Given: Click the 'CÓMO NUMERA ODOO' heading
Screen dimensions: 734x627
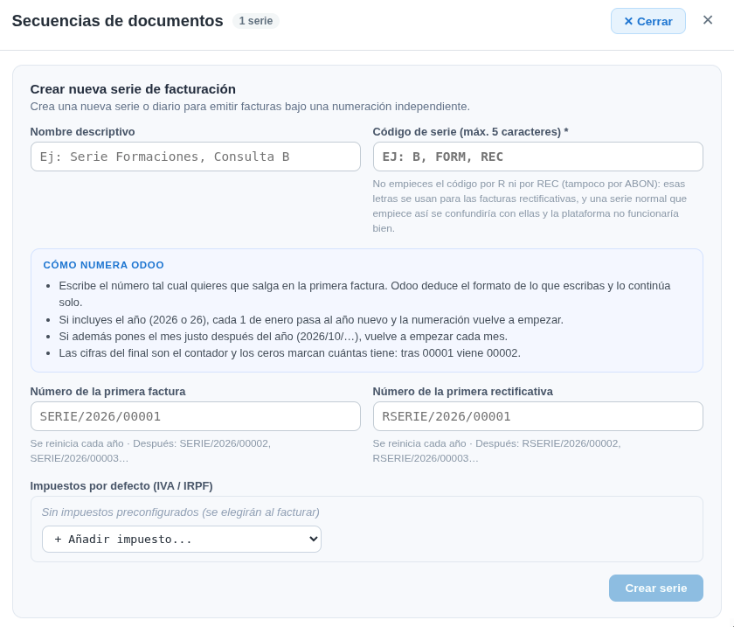Looking at the screenshot, I should (x=103, y=265).
